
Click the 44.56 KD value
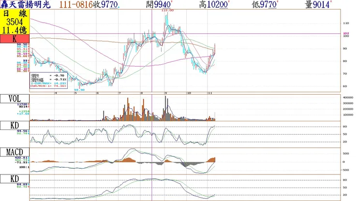23,131
